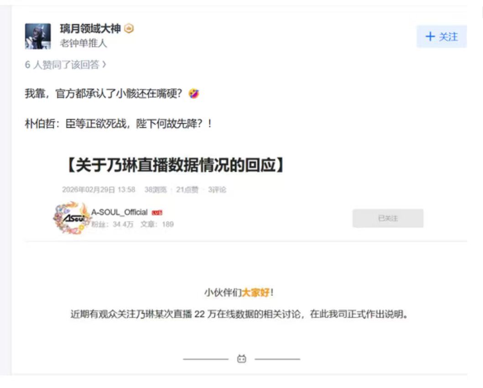Click the gold badge icon beside username
Image resolution: width=483 pixels, height=388 pixels.
(129, 29)
